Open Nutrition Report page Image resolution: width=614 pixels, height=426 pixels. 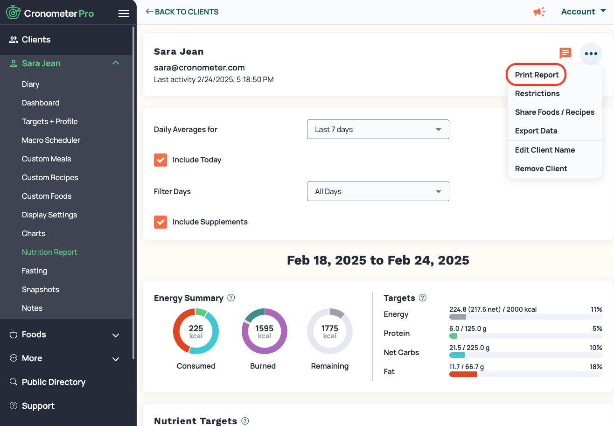tap(49, 252)
